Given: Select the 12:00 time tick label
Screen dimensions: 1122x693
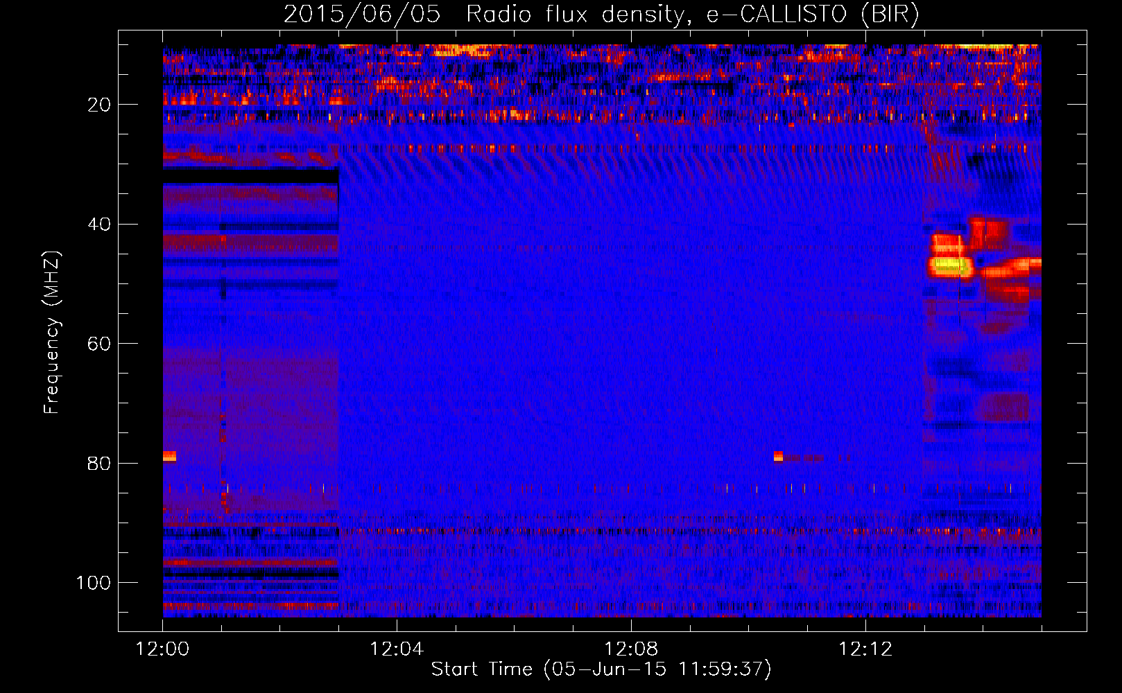Looking at the screenshot, I should click(x=162, y=649).
